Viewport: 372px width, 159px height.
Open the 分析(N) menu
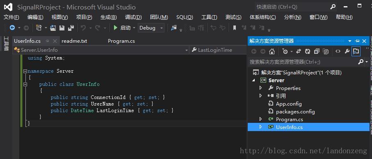(293, 17)
